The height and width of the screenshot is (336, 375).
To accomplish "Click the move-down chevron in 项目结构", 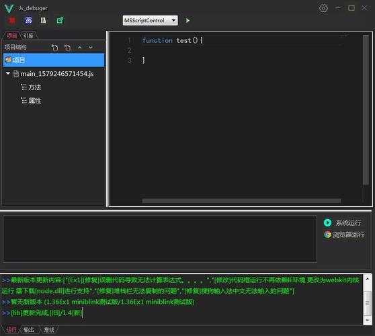I will pos(91,48).
